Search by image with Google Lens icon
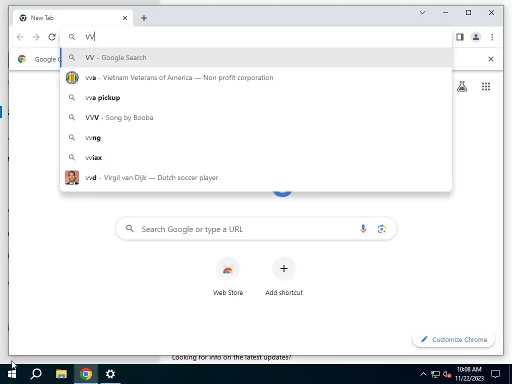 tap(381, 229)
